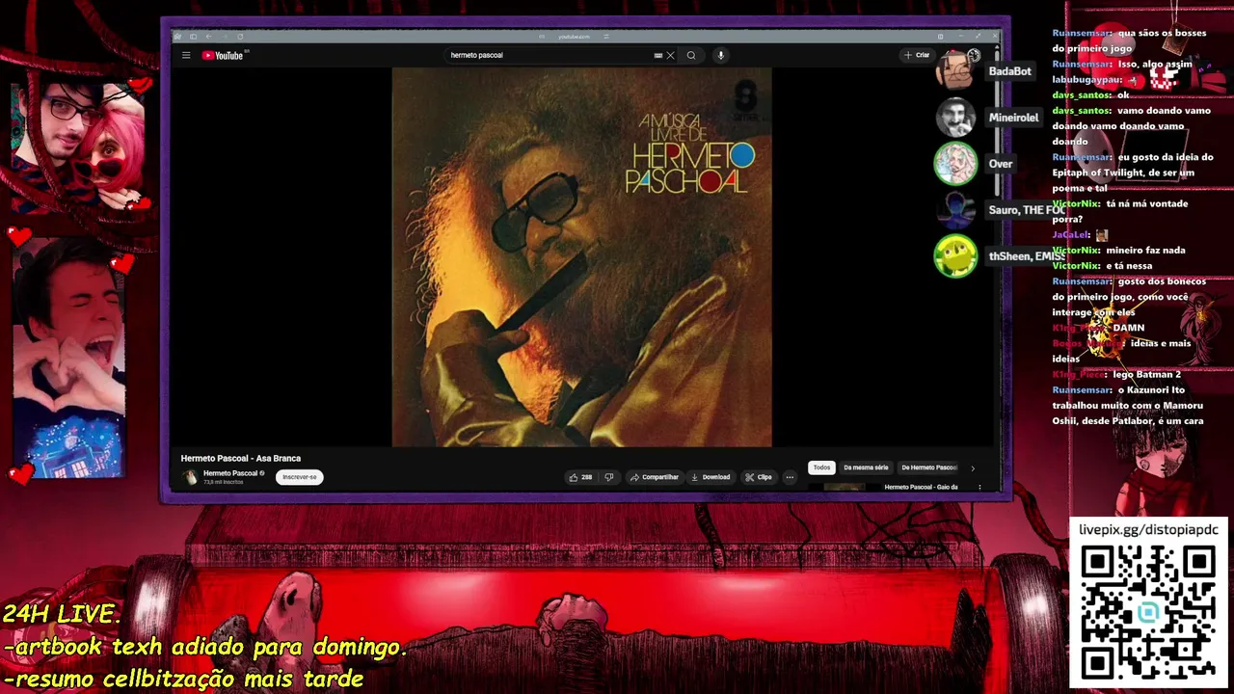This screenshot has width=1234, height=694.
Task: Click the youtube.com address bar
Action: click(575, 37)
